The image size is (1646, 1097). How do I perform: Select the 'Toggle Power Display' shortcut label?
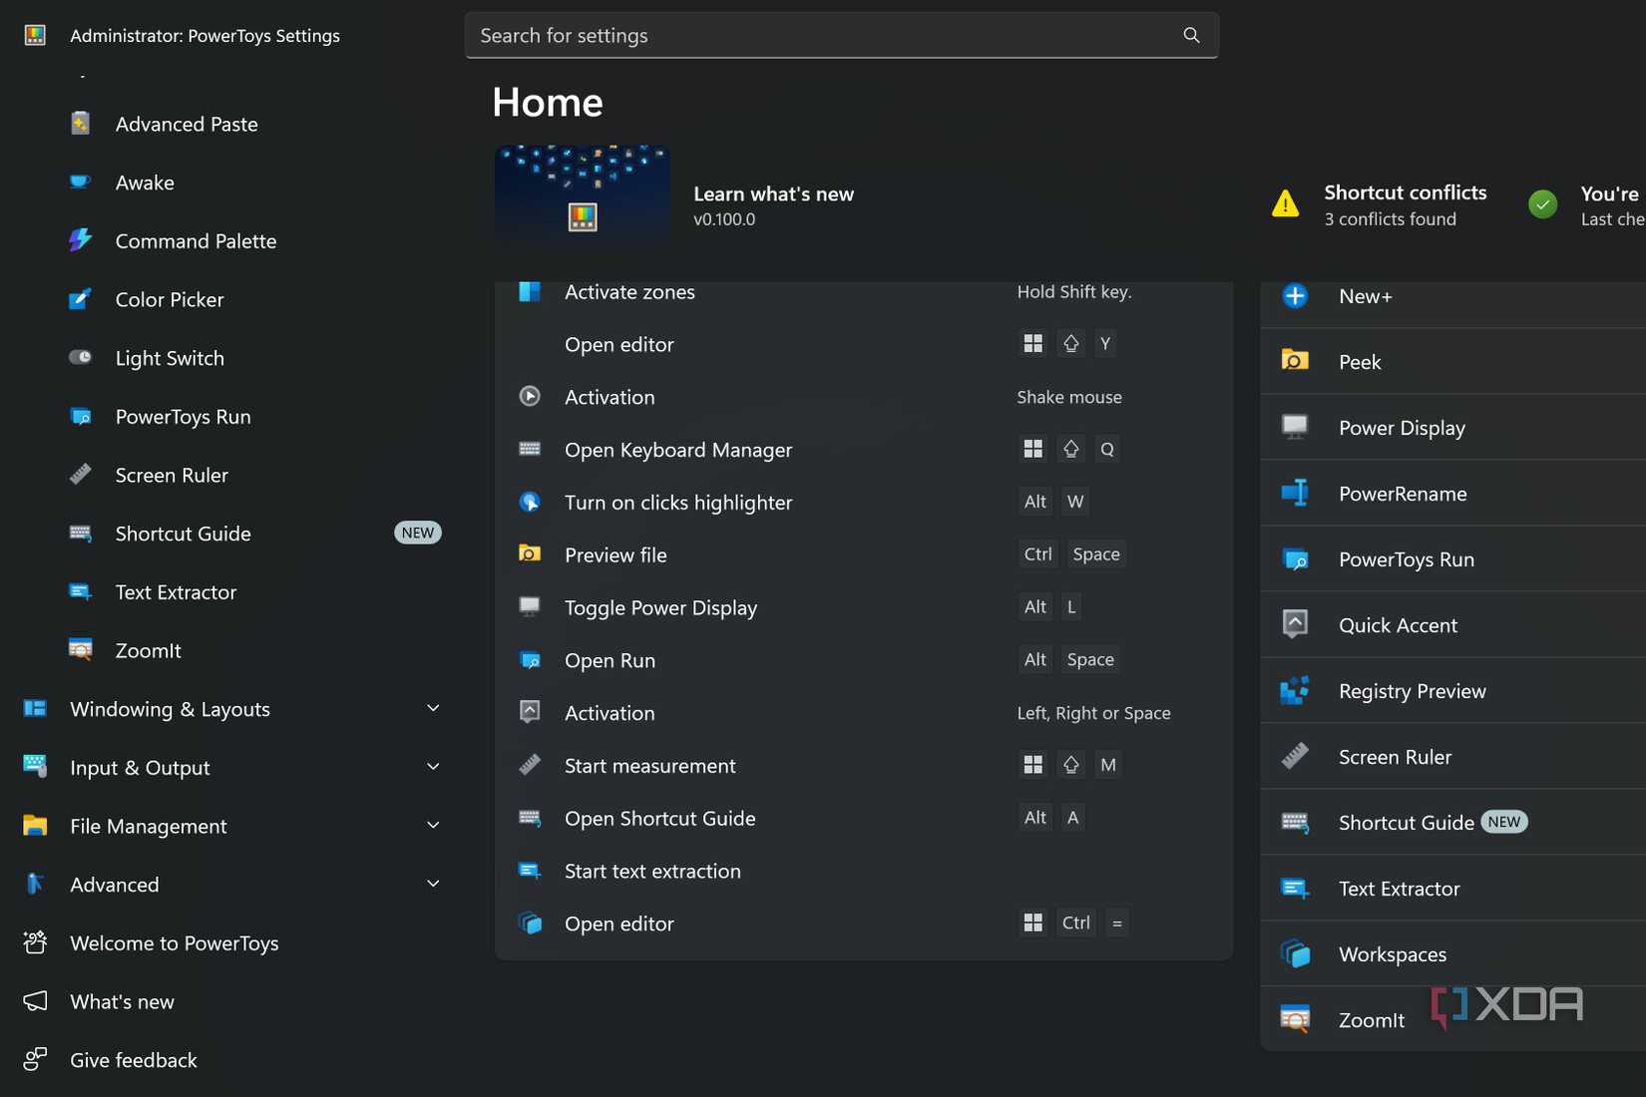click(x=660, y=607)
